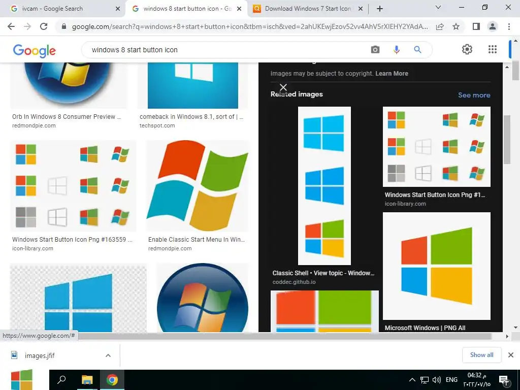Image resolution: width=520 pixels, height=390 pixels.
Task: Open the Windows Start button
Action: (x=22, y=380)
